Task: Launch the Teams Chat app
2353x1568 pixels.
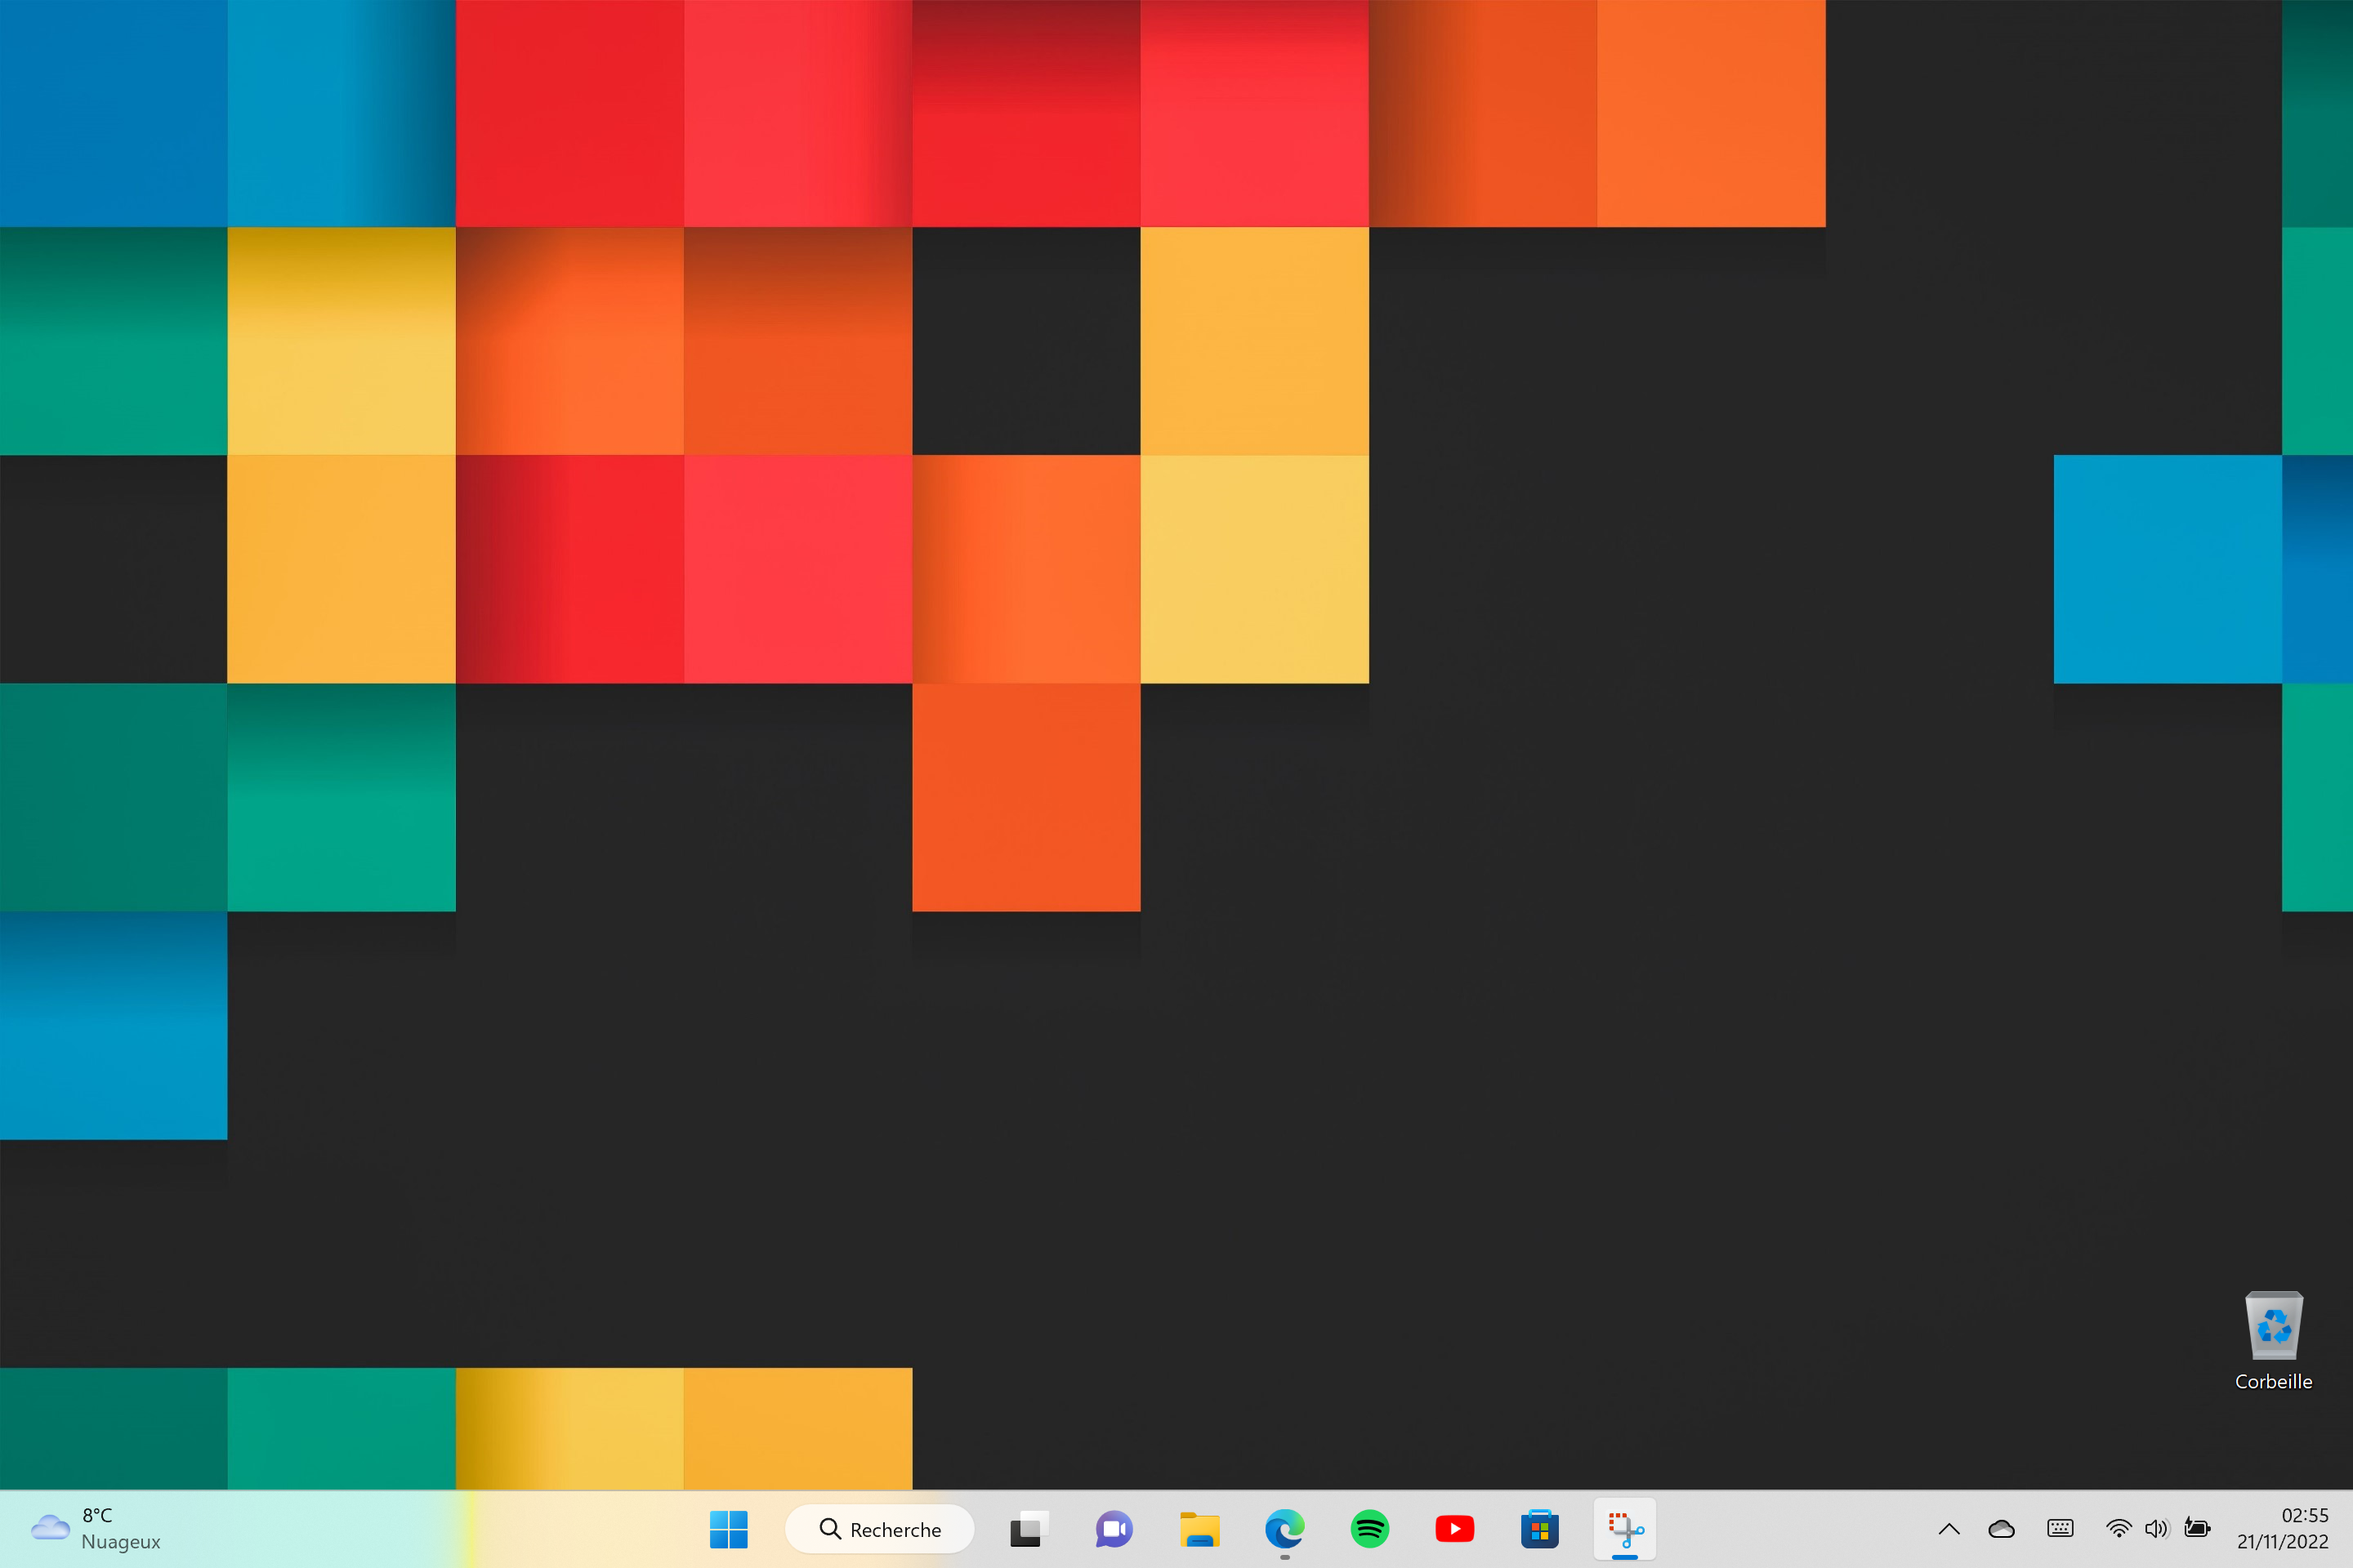Action: [x=1114, y=1529]
